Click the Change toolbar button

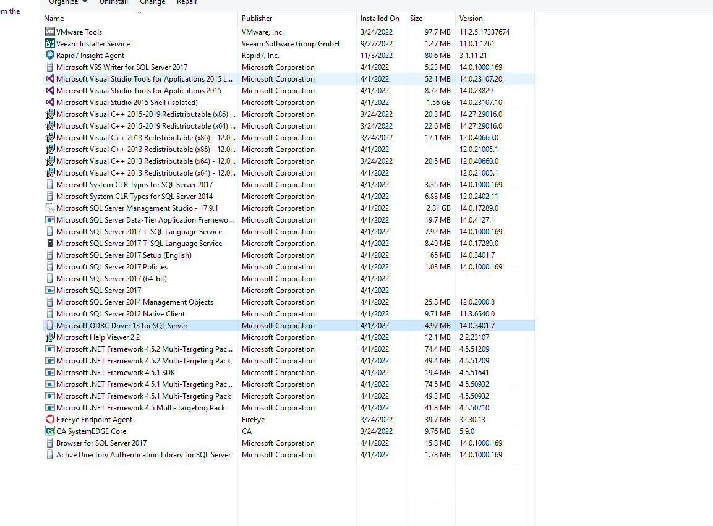pos(152,2)
